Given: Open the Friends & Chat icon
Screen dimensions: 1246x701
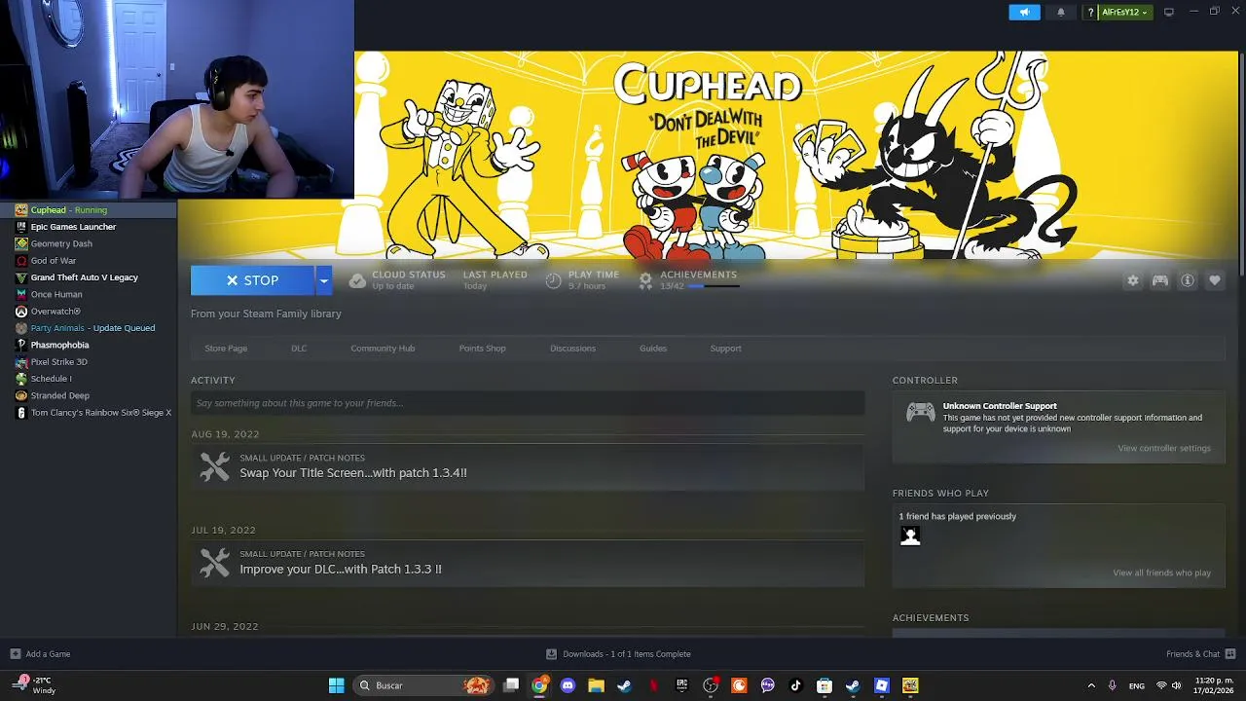Looking at the screenshot, I should coord(1230,653).
